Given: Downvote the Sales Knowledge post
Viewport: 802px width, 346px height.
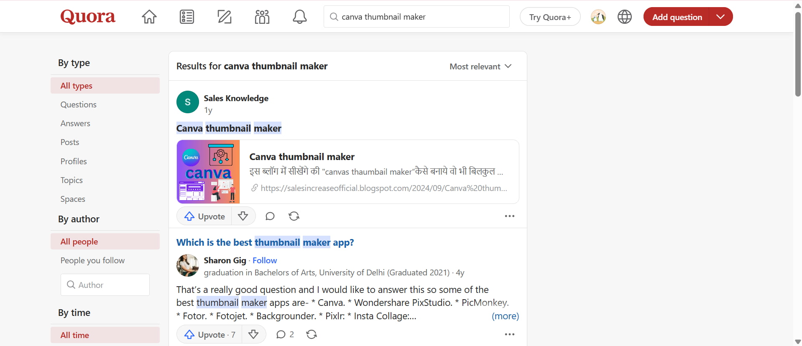Looking at the screenshot, I should [243, 216].
